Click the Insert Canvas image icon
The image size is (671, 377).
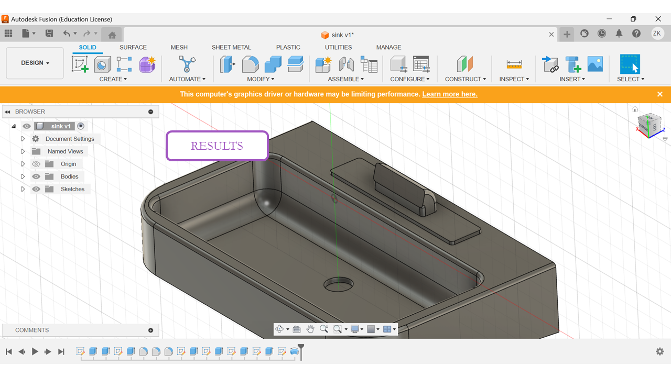pyautogui.click(x=596, y=64)
